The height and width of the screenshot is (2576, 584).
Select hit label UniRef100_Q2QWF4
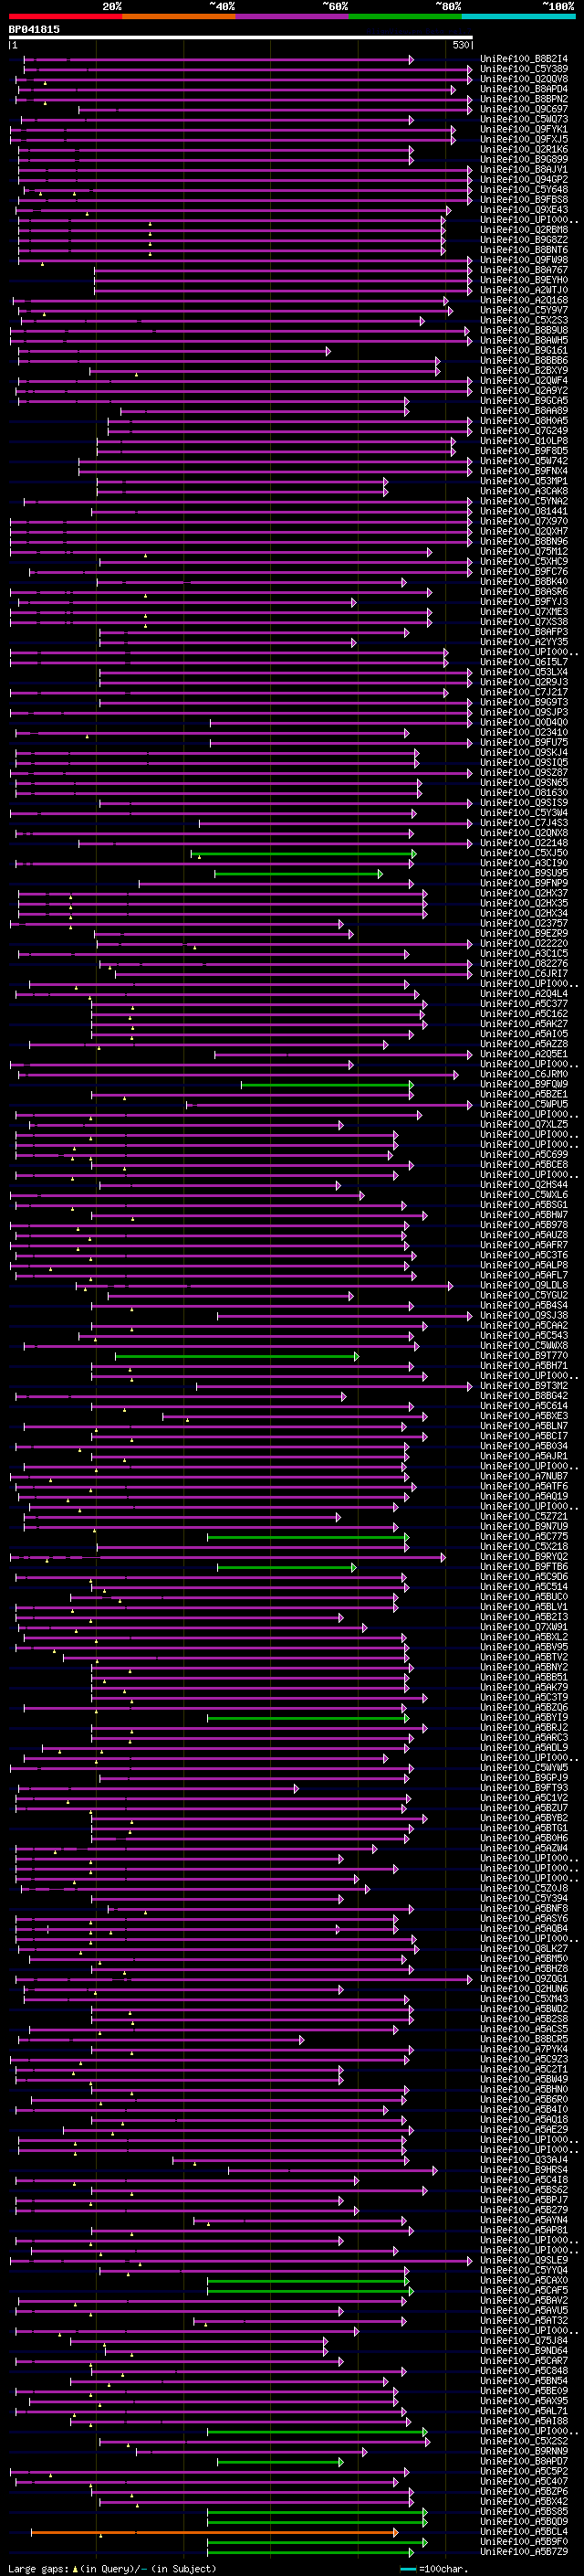[x=524, y=380]
